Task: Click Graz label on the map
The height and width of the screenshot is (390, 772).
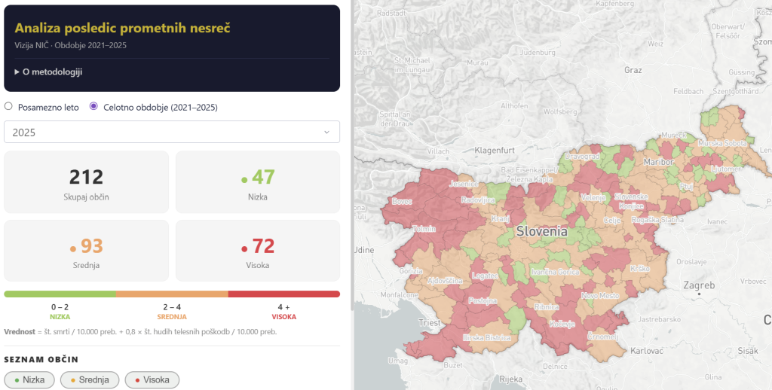Action: (633, 70)
